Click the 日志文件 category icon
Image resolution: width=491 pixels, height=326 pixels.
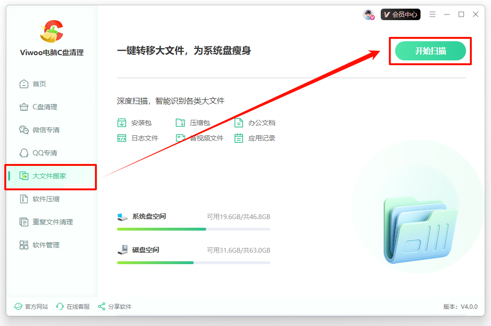coord(122,138)
